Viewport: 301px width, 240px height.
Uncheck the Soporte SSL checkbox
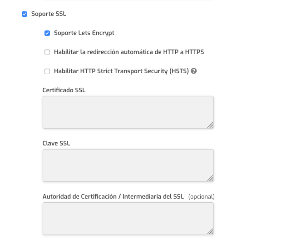pyautogui.click(x=25, y=14)
